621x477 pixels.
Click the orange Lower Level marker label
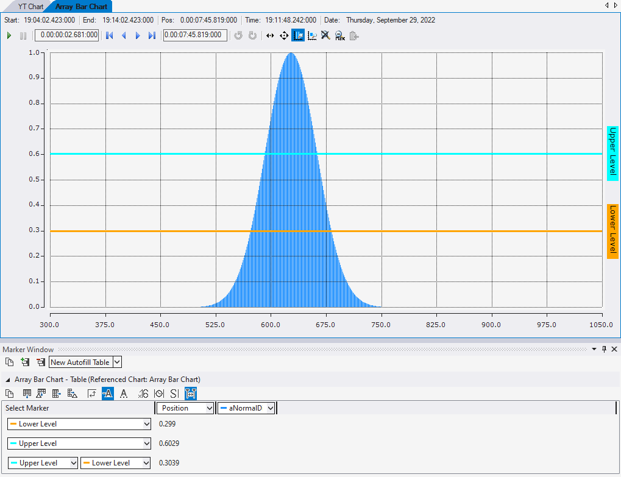[612, 231]
